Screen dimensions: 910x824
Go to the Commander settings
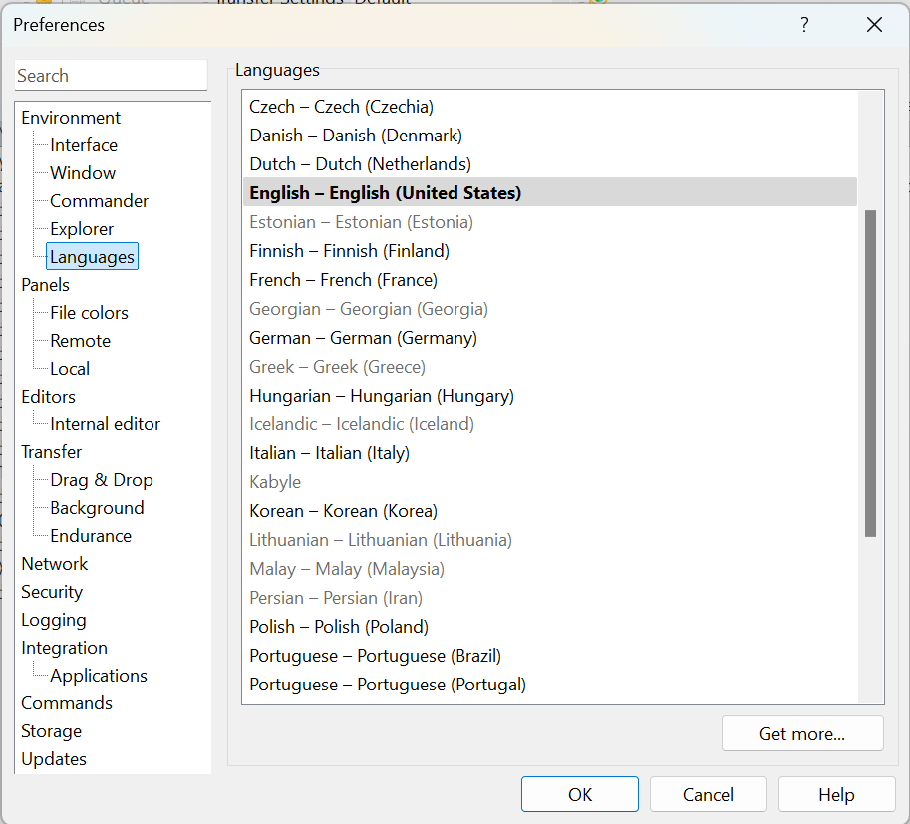pos(99,201)
